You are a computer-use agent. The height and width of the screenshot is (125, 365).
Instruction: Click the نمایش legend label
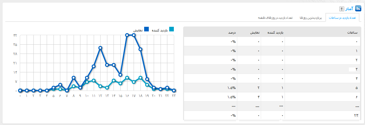tap(138, 30)
